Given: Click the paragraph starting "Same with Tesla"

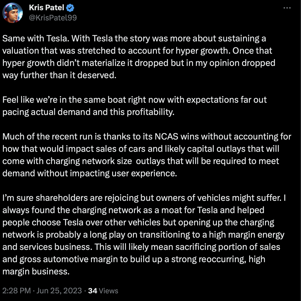Looking at the screenshot, I should 138,57.
